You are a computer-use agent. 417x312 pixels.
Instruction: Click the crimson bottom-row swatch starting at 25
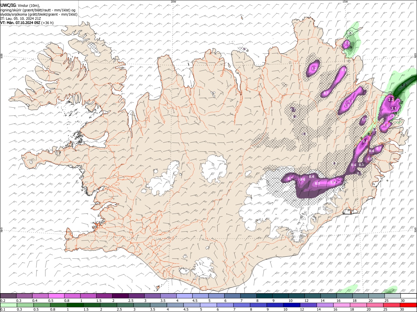coord(392,305)
